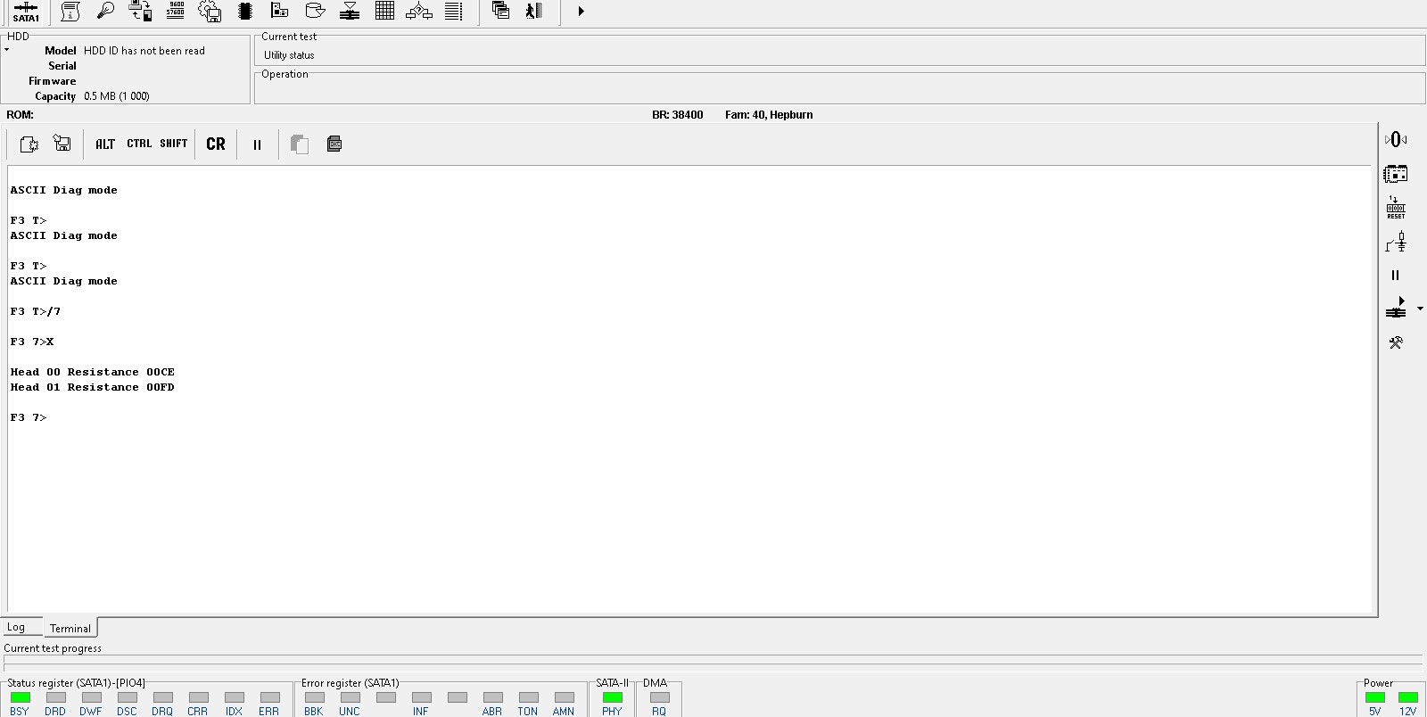Image resolution: width=1427 pixels, height=717 pixels.
Task: Click the PCB board icon on right sidebar
Action: [x=1396, y=174]
